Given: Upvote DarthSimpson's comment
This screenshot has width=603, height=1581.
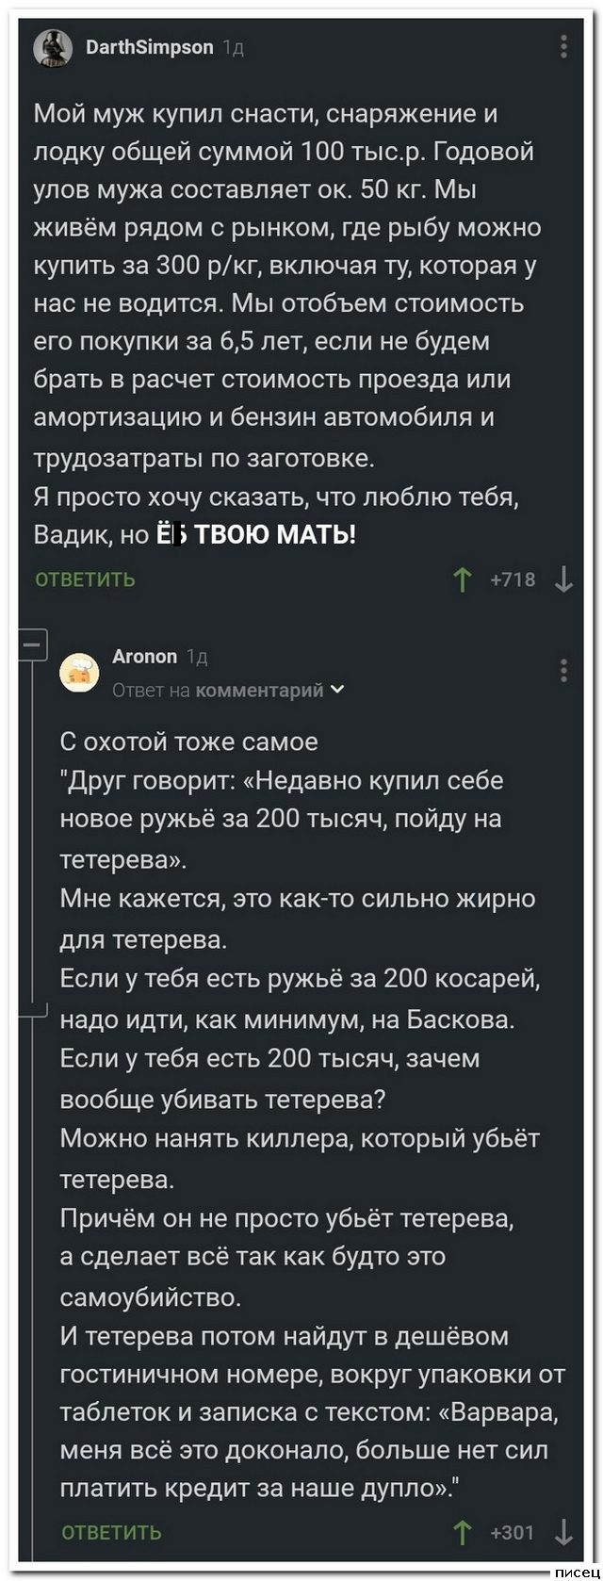Looking at the screenshot, I should 463,579.
